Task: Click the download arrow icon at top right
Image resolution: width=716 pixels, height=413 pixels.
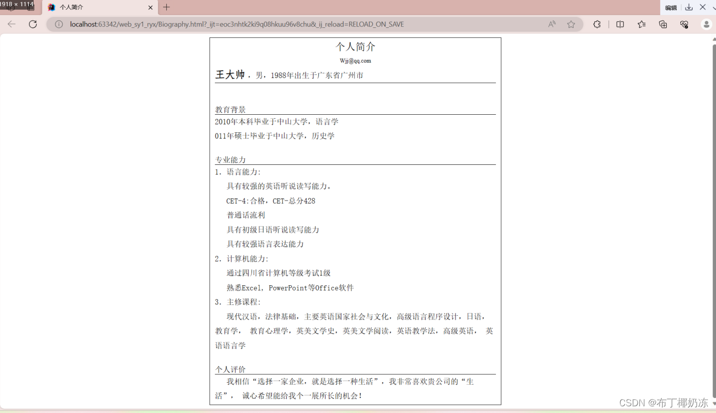Action: [x=689, y=7]
